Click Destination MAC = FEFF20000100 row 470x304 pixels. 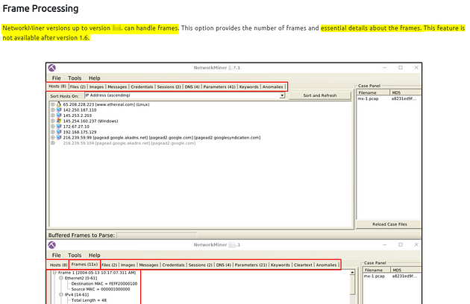tap(104, 284)
